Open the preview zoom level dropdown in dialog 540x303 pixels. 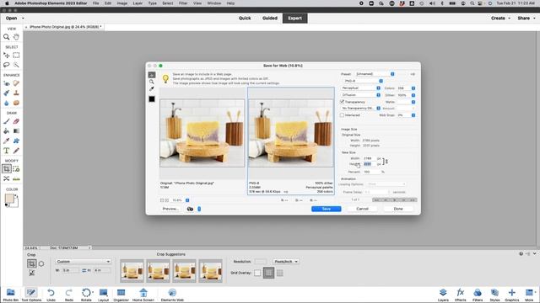(187, 200)
